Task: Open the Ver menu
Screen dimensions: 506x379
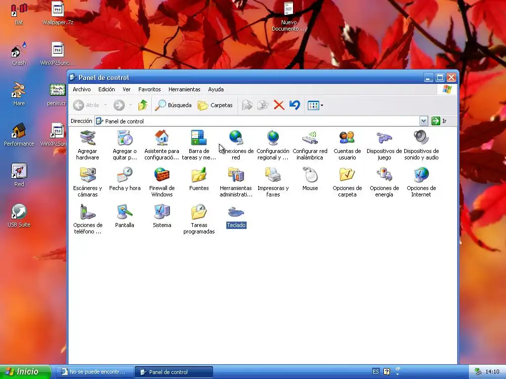Action: tap(126, 89)
